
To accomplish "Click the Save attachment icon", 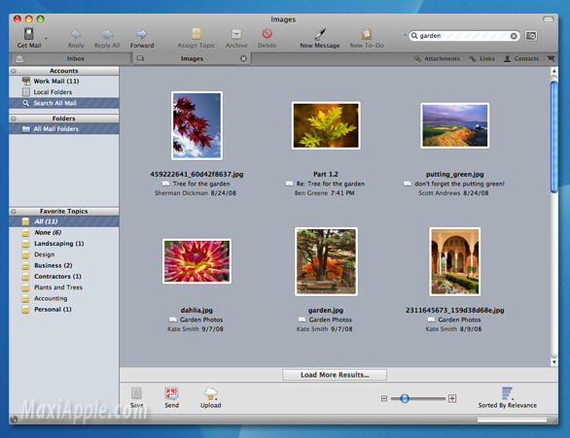I will click(137, 393).
